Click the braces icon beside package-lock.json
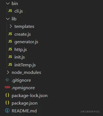Screen dimensions: 103x116 coord(7,95)
